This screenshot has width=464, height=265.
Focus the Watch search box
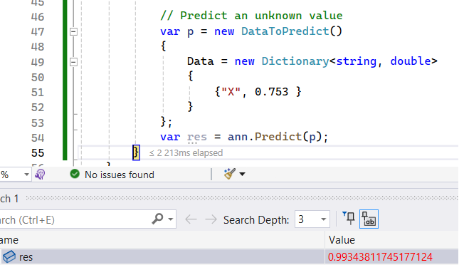pyautogui.click(x=75, y=219)
